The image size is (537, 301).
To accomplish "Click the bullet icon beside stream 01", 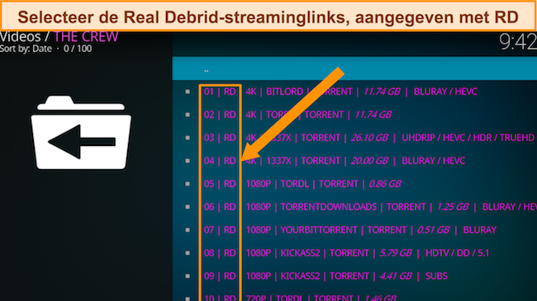I will click(x=188, y=92).
